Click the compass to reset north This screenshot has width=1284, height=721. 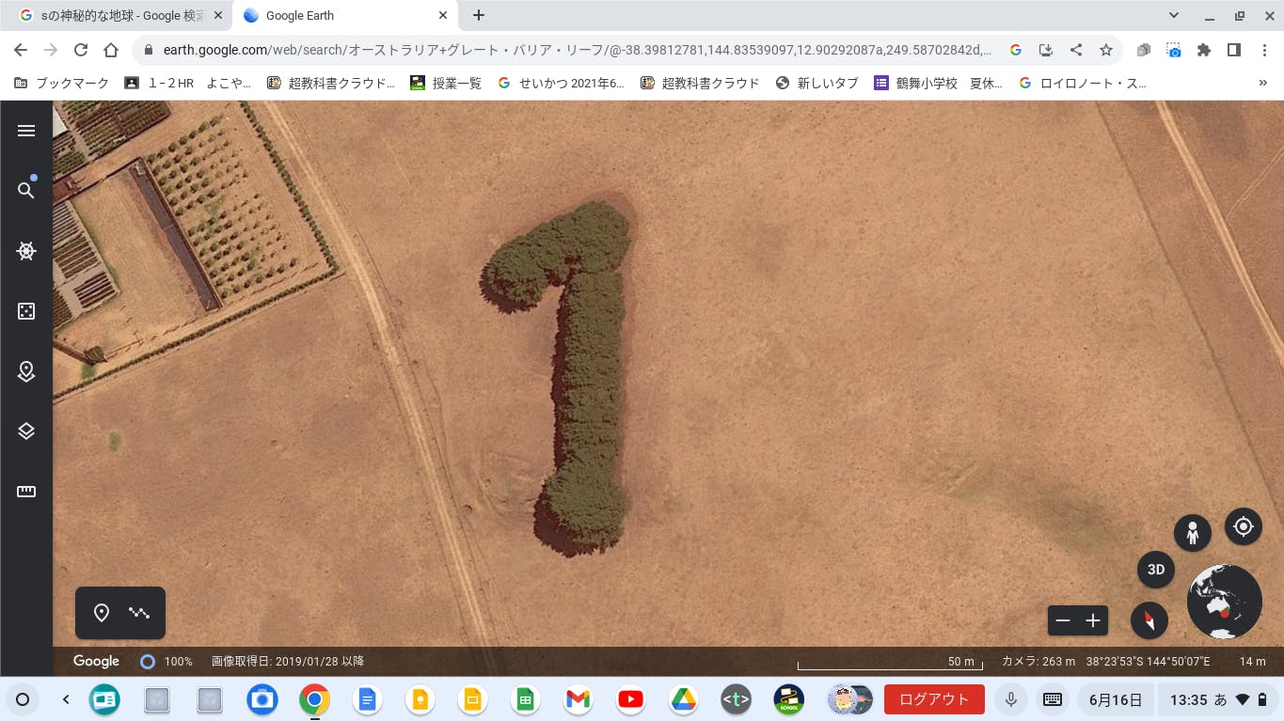tap(1149, 620)
